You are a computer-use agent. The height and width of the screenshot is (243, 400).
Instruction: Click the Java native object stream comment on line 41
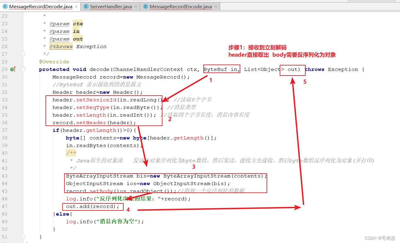(222, 161)
